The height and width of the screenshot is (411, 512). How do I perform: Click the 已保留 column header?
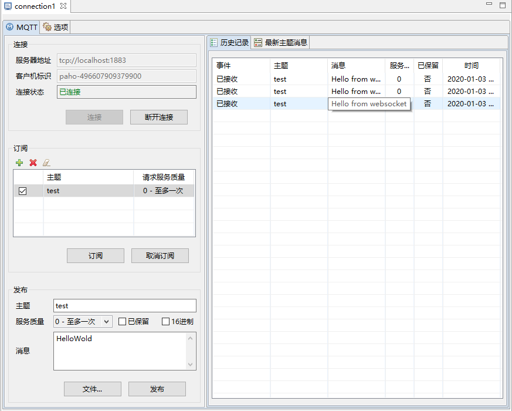428,66
